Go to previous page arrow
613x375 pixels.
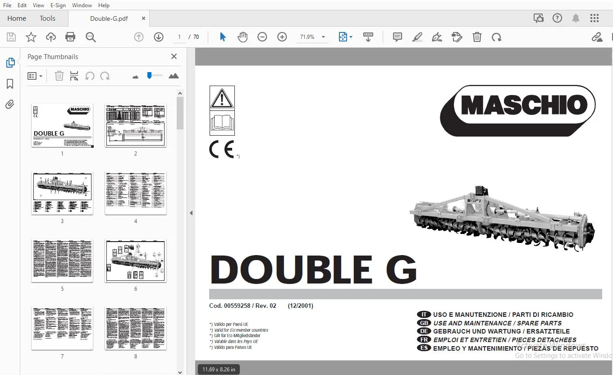pos(139,37)
